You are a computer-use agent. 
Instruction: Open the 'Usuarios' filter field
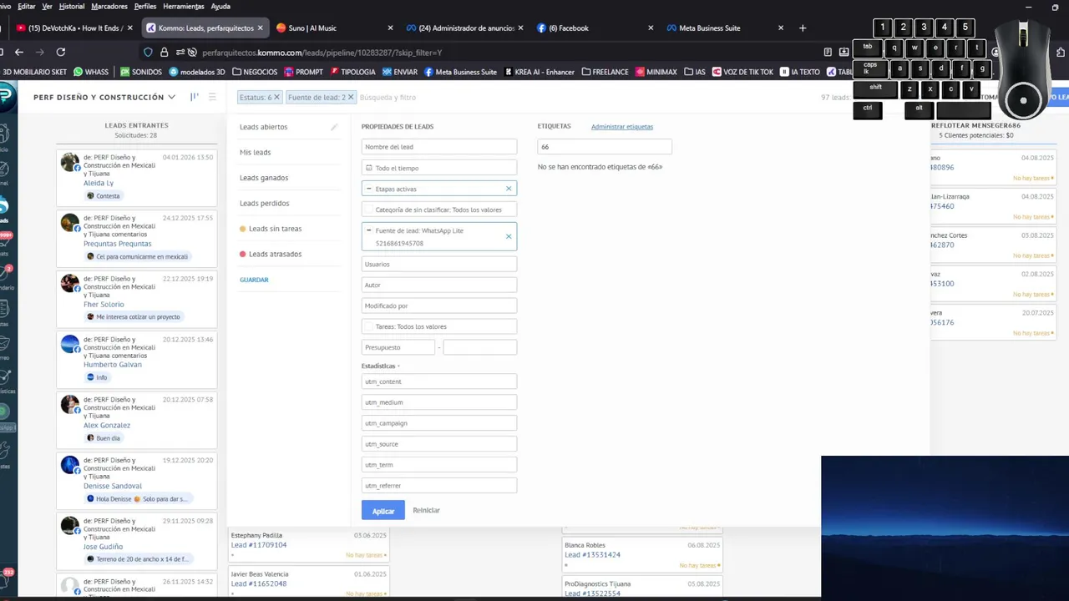(x=439, y=264)
